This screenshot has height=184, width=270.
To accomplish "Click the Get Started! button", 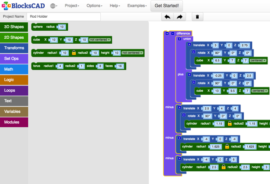I will (x=166, y=6).
